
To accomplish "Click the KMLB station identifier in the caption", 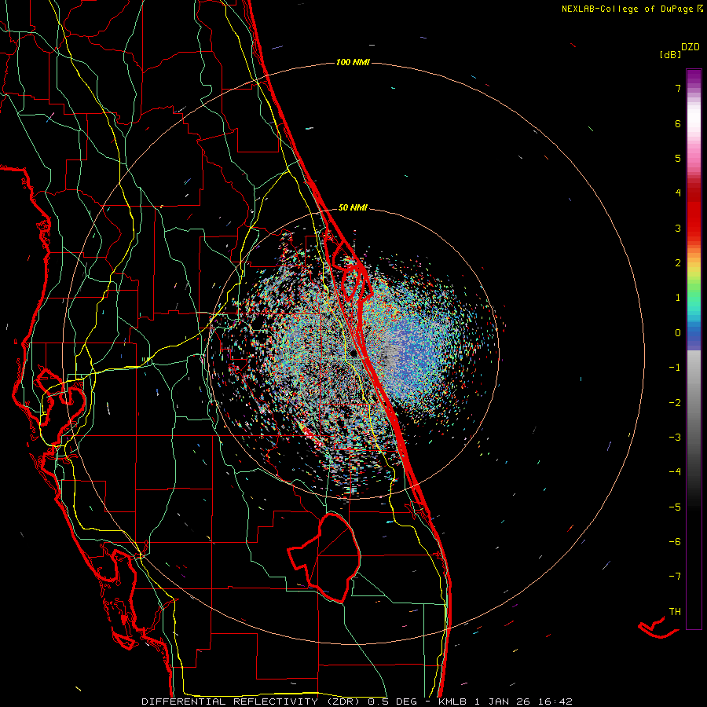I will (452, 702).
